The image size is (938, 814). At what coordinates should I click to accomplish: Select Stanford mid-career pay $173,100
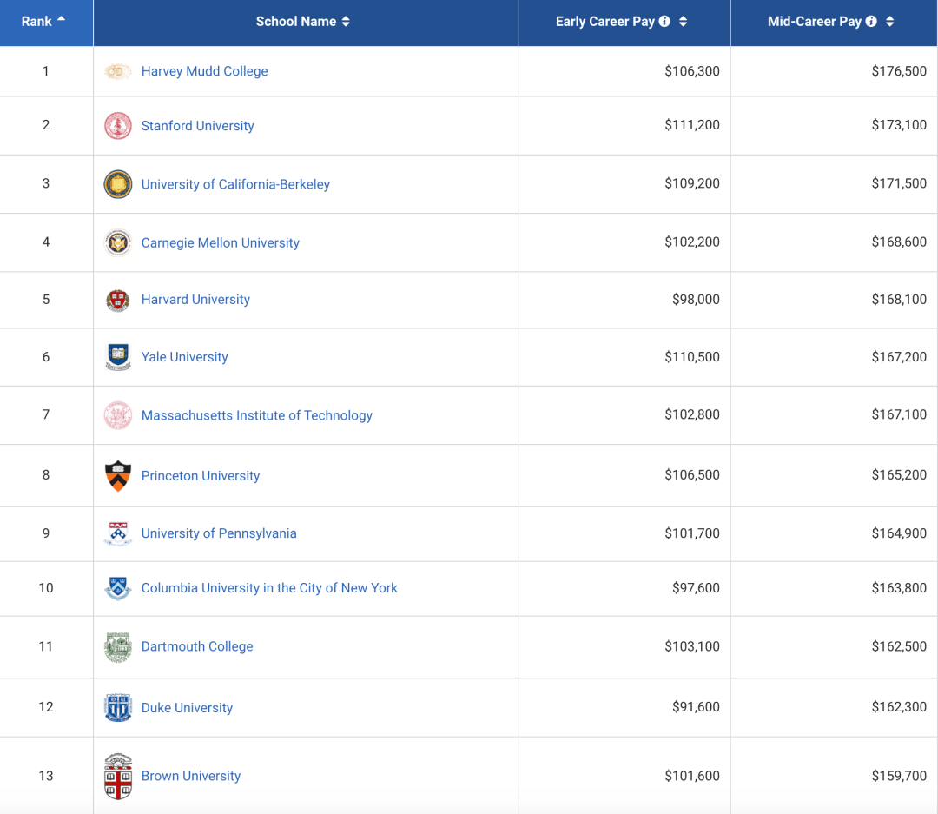coord(899,125)
